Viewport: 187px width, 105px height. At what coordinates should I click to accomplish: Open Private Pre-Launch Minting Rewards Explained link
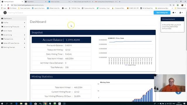[172, 27]
